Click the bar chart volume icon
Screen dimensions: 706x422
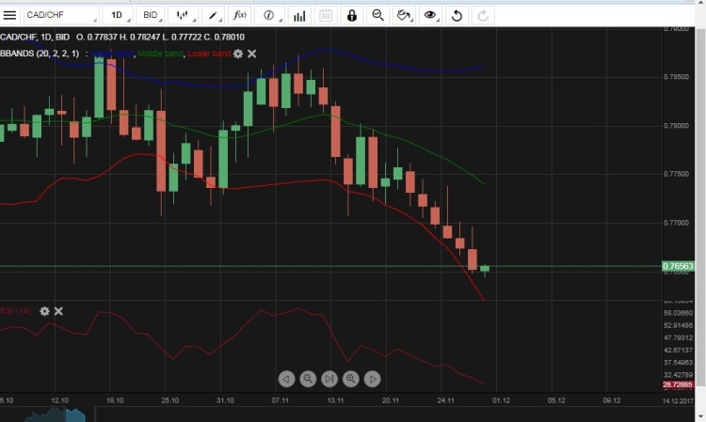point(298,16)
